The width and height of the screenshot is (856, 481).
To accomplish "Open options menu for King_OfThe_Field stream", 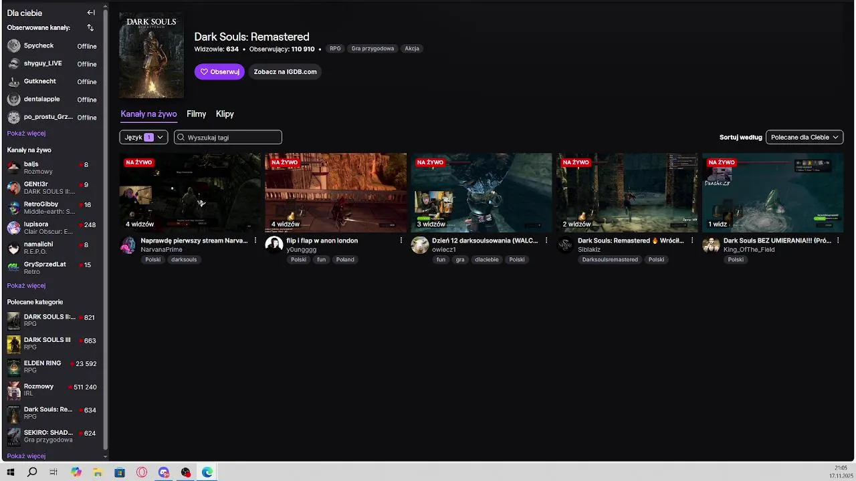I will point(838,240).
